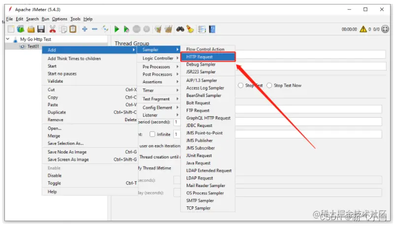Image resolution: width=394 pixels, height=226 pixels.
Task: Click the Paste clipboard icon
Action: (73, 29)
